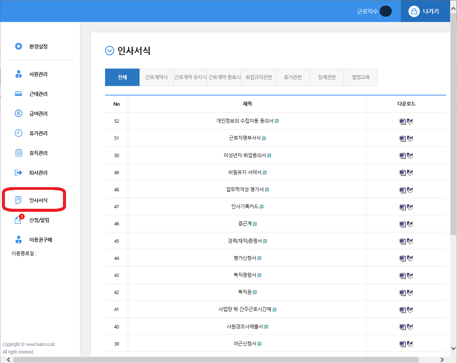Open 사원관리 in the sidebar
Image resolution: width=457 pixels, height=363 pixels.
[38, 74]
